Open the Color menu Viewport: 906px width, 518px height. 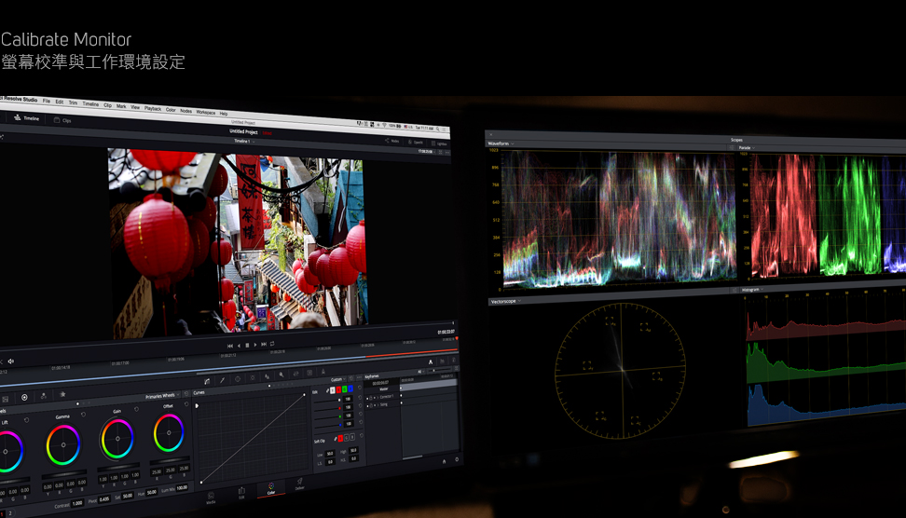point(171,110)
